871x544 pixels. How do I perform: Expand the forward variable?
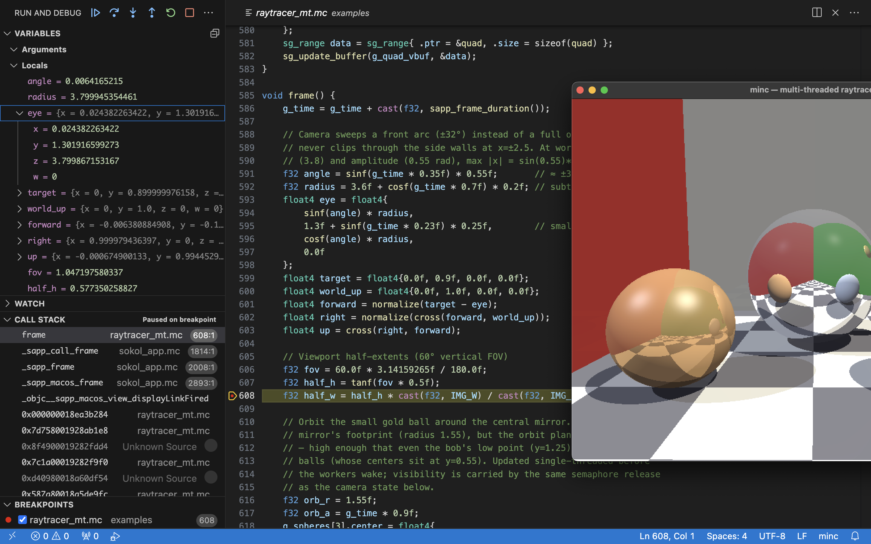pyautogui.click(x=19, y=225)
